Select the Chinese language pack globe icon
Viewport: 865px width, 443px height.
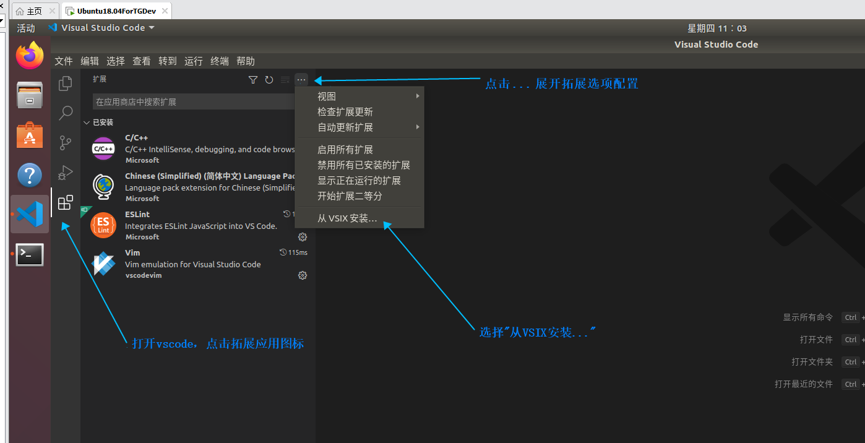tap(103, 187)
